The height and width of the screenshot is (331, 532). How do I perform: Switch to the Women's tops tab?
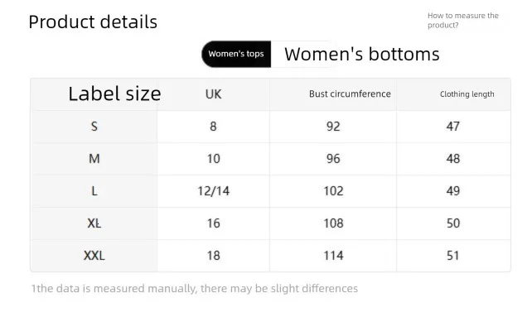(x=236, y=55)
